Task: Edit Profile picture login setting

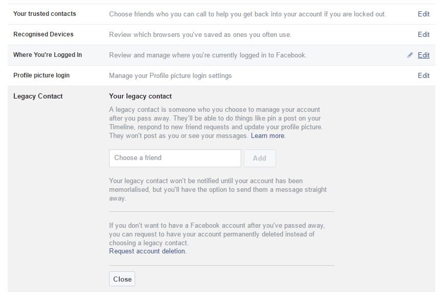Action: 423,75
